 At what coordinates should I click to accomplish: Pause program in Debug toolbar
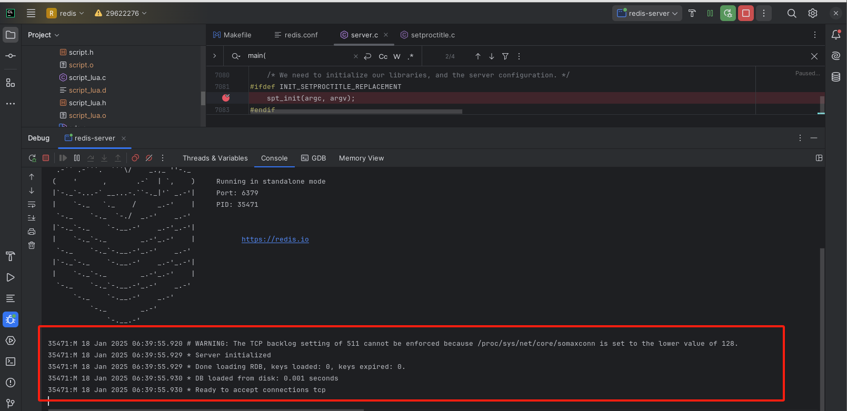[77, 158]
